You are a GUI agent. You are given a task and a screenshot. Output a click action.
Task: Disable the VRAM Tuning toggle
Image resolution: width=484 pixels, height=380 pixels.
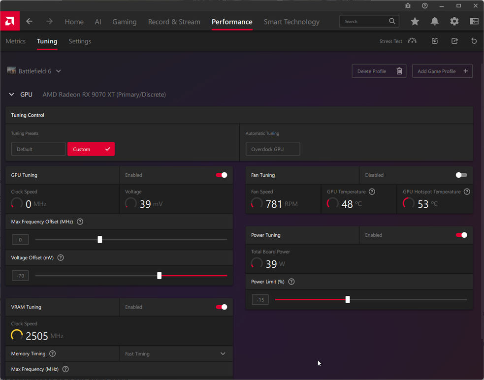pos(222,307)
